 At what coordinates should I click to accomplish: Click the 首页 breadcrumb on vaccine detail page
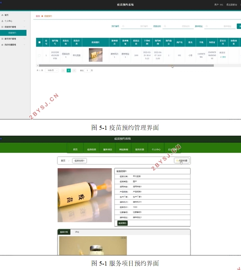[x=63, y=161]
